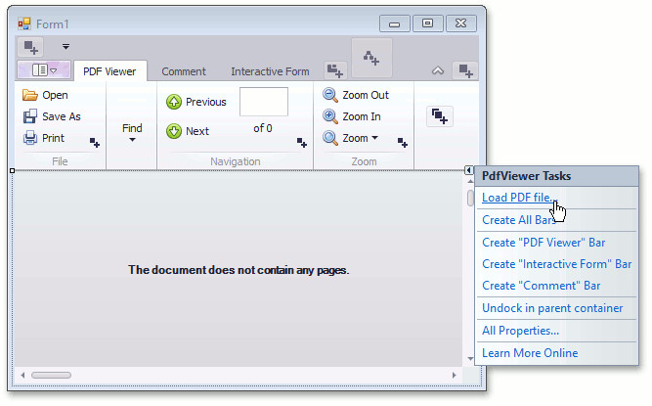The height and width of the screenshot is (406, 652).
Task: Click the "of 0" page count text
Action: [x=263, y=128]
